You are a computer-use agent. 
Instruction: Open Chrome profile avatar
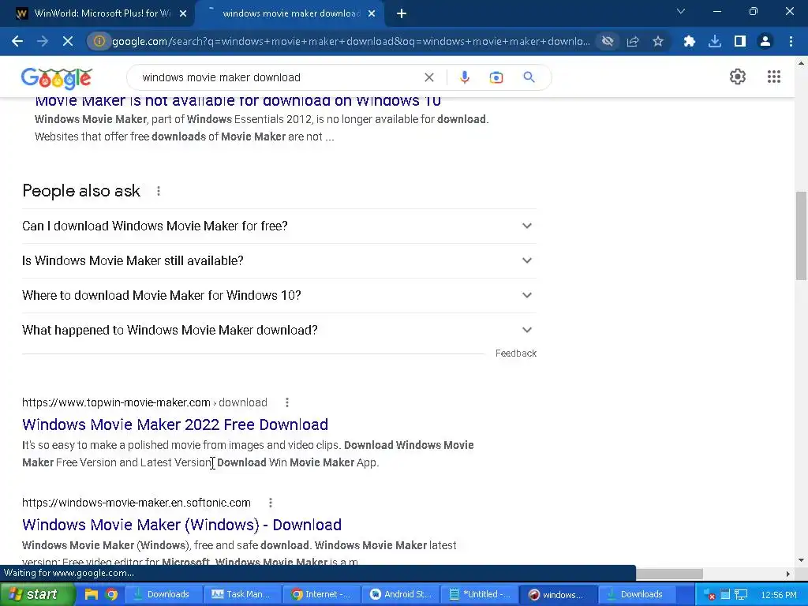[765, 41]
